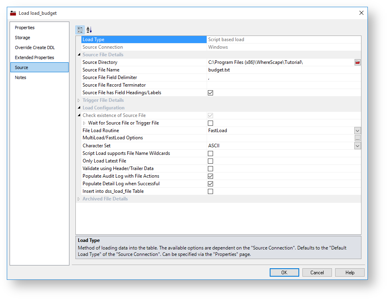Enable Only Load Latest File
This screenshot has width=387, height=299.
pyautogui.click(x=210, y=161)
